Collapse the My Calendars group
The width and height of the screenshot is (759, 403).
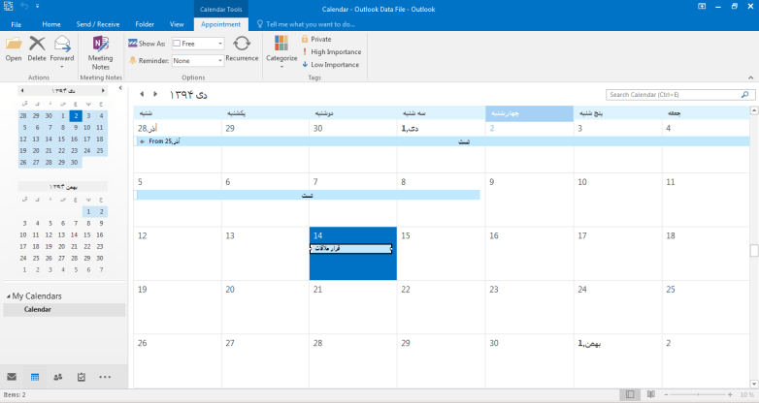point(8,296)
